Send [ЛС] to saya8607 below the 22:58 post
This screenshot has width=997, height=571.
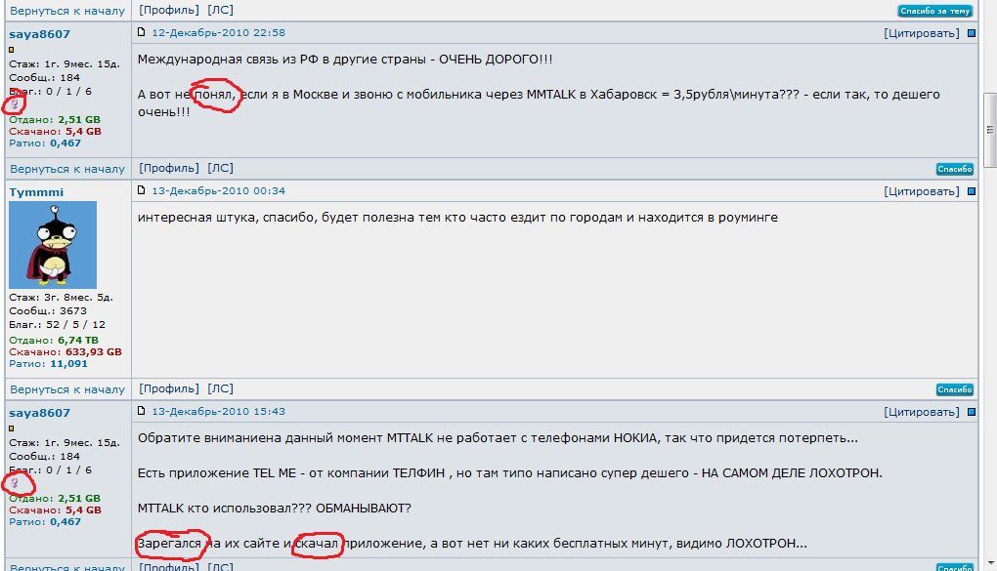point(221,168)
